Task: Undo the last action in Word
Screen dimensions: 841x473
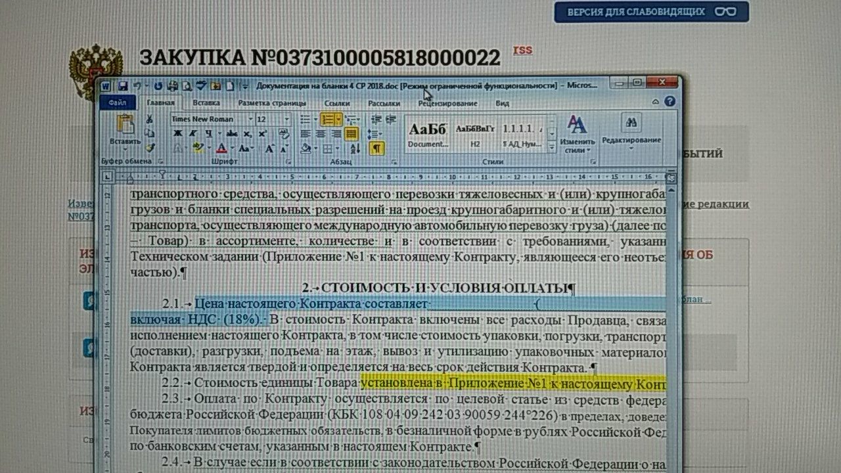Action: coord(137,86)
